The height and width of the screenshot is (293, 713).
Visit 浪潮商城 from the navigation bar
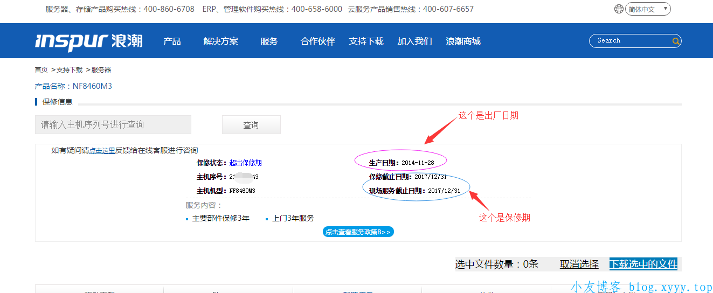point(463,41)
